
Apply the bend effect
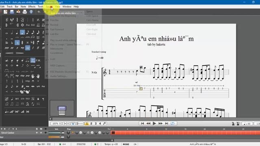tap(22, 66)
